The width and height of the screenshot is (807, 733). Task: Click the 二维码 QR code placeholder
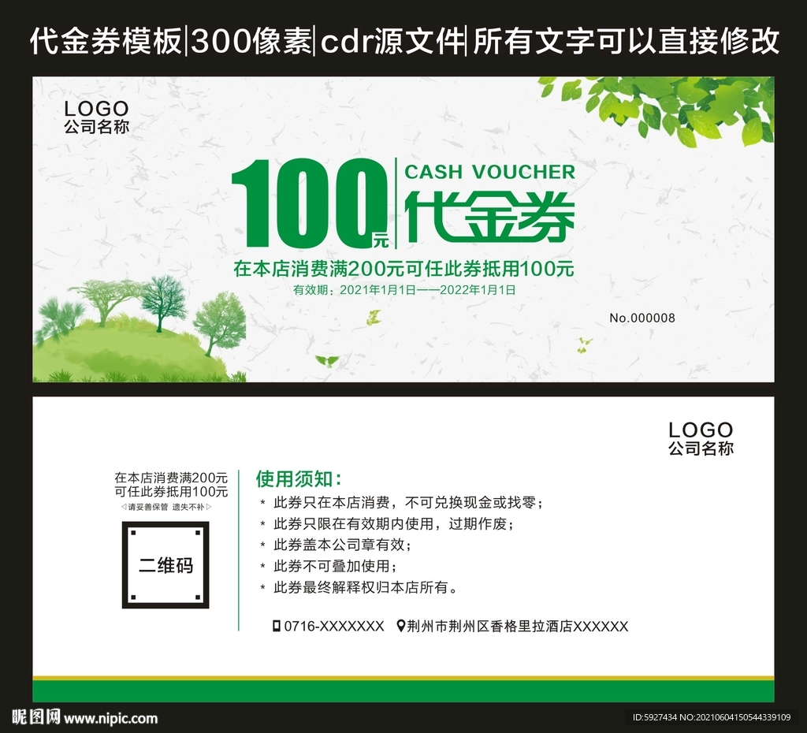click(165, 564)
